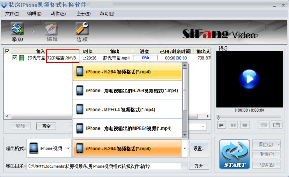Click the browse button beside output path
The height and width of the screenshot is (177, 289).
point(184,166)
